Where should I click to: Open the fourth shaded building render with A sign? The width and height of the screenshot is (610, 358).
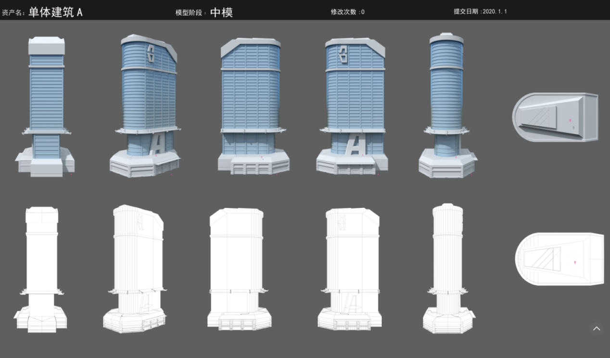[x=351, y=106]
